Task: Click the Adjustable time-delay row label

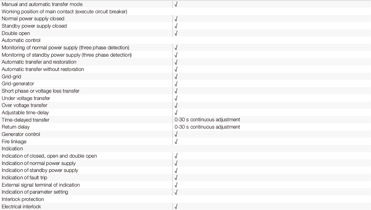Action: tap(25, 113)
